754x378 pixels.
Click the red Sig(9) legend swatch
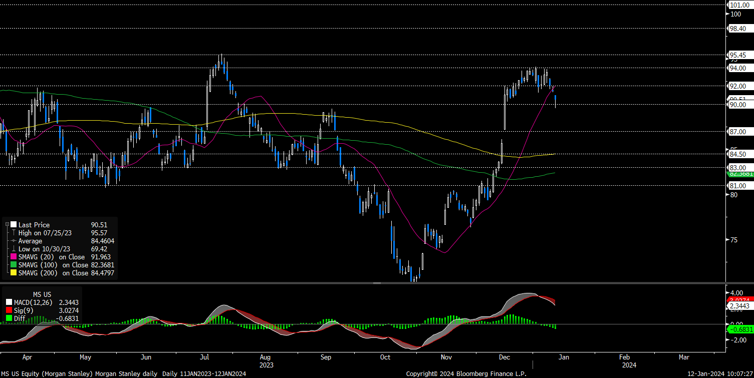10,310
